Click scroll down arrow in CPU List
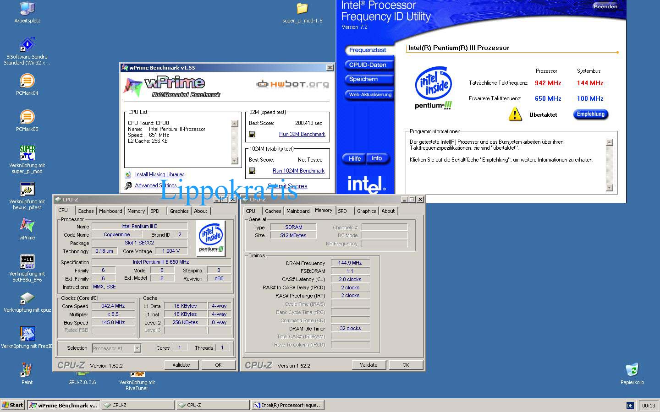 (235, 161)
